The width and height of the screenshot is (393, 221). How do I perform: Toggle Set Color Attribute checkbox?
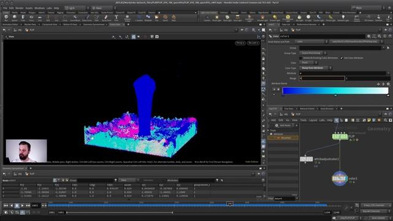341,58
